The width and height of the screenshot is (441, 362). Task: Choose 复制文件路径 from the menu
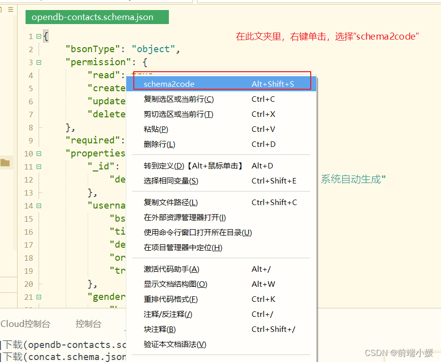(170, 203)
